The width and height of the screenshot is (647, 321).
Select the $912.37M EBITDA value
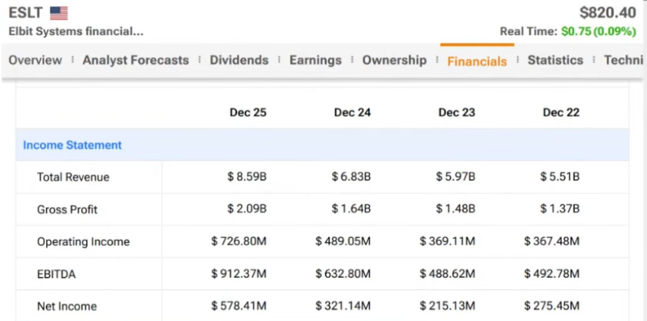239,273
